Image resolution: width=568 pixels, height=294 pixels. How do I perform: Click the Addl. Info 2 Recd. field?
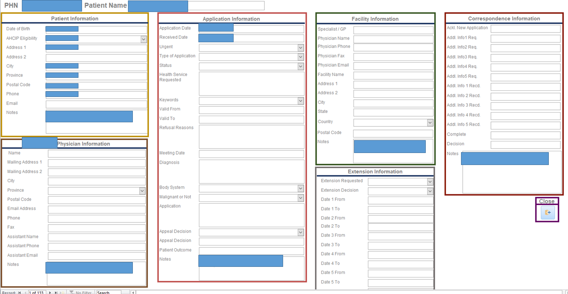click(525, 97)
